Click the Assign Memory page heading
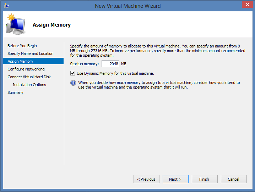Image resolution: width=255 pixels, height=192 pixels. tap(51, 25)
